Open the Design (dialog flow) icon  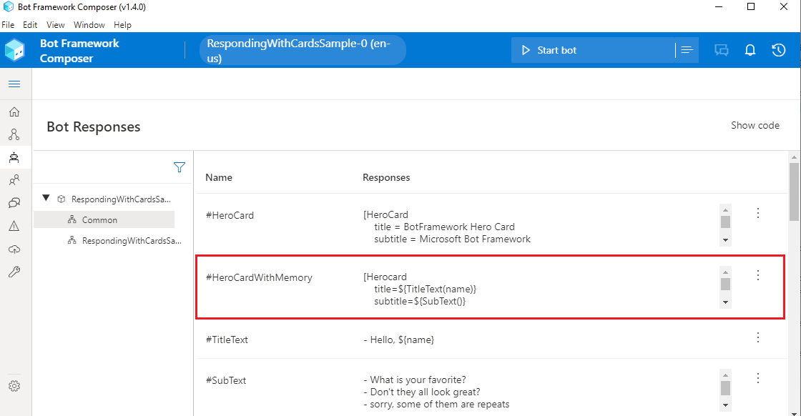[14, 134]
